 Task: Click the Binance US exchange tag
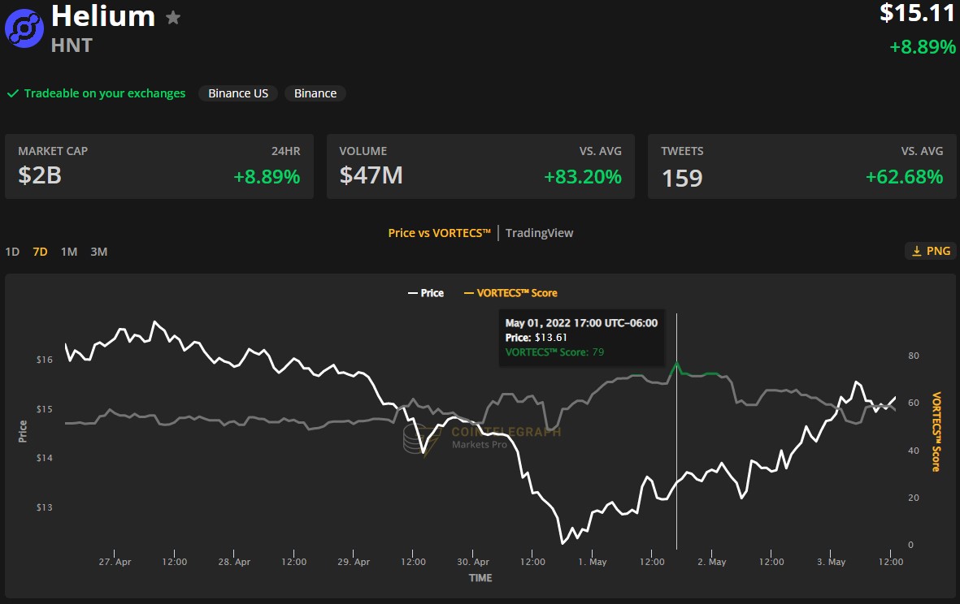coord(238,93)
